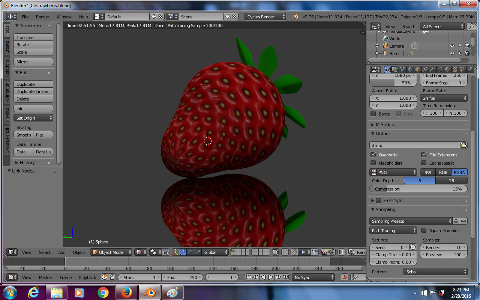The width and height of the screenshot is (480, 300).
Task: Open the Help menu
Action: click(x=84, y=17)
